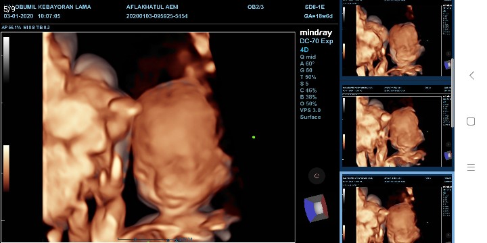Click the G 60 gain value
Image resolution: width=487 pixels, height=243 pixels.
[x=306, y=70]
